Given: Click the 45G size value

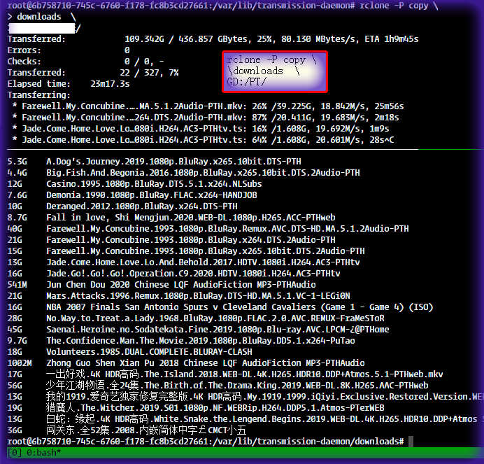Looking at the screenshot, I should (15, 330).
